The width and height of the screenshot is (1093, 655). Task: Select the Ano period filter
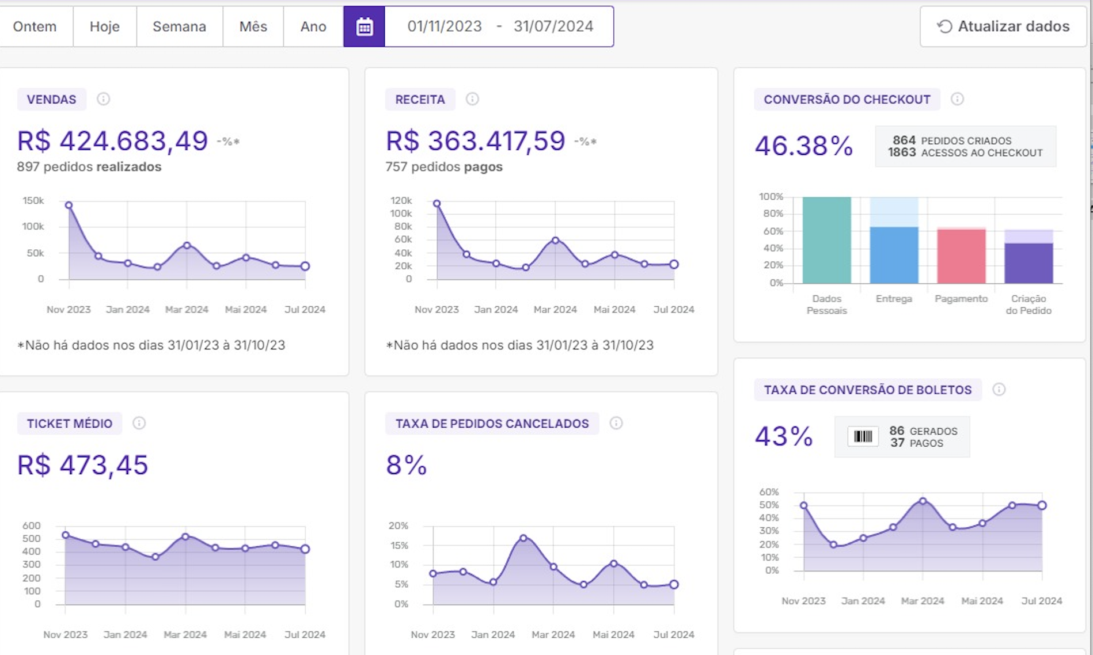pyautogui.click(x=312, y=26)
